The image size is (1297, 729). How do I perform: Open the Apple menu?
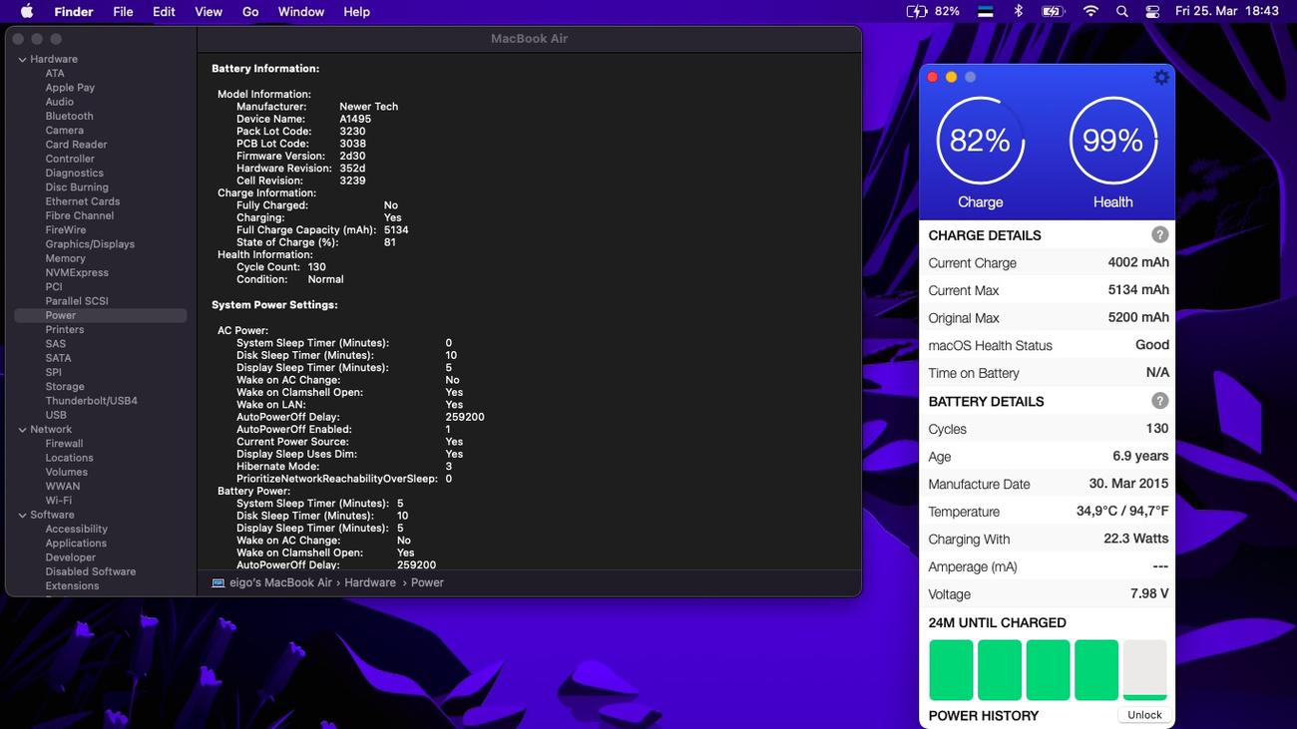tap(27, 12)
